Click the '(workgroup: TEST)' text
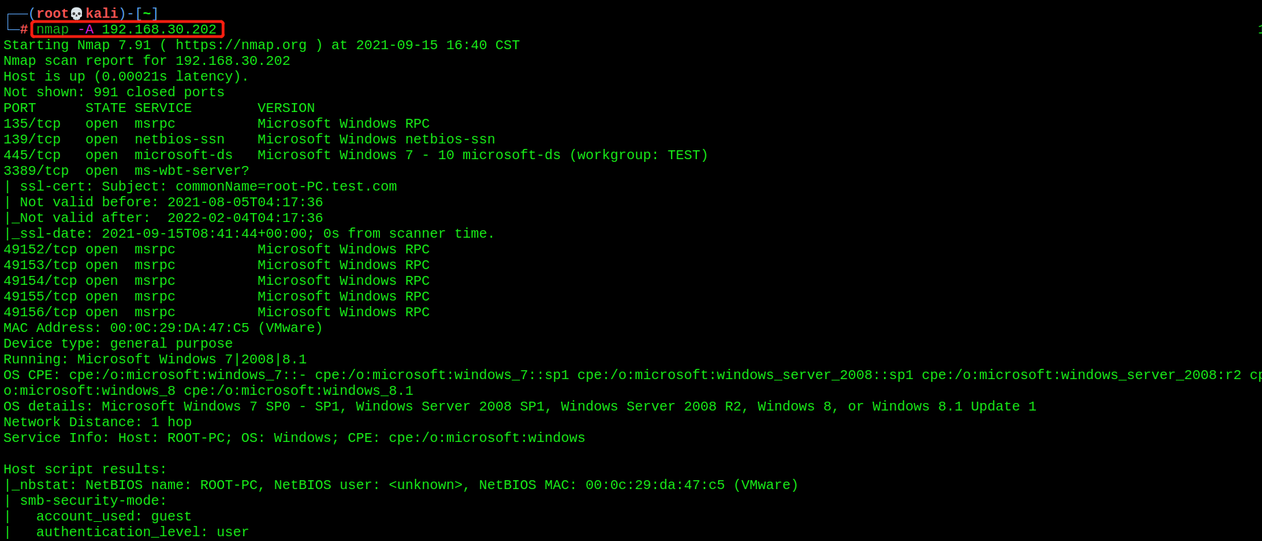The image size is (1262, 541). tap(639, 155)
